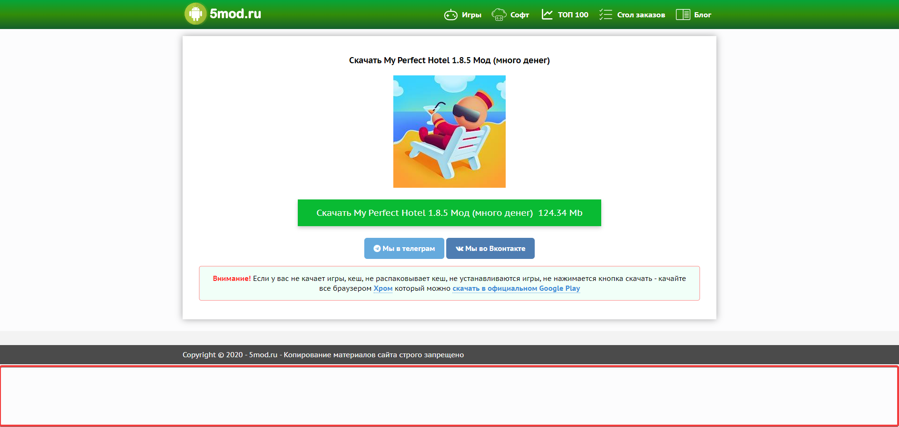
Task: Switch to the ТОП 100 page
Action: click(x=572, y=15)
